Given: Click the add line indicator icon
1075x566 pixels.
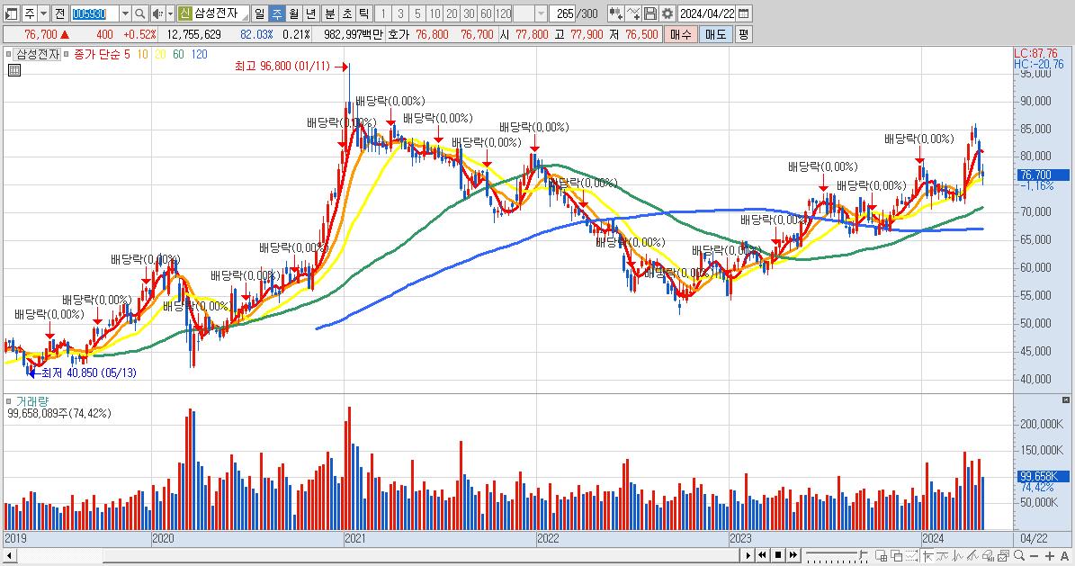Looking at the screenshot, I should pyautogui.click(x=633, y=13).
